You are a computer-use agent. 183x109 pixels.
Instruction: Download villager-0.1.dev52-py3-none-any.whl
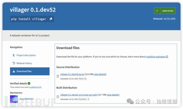point(79,95)
